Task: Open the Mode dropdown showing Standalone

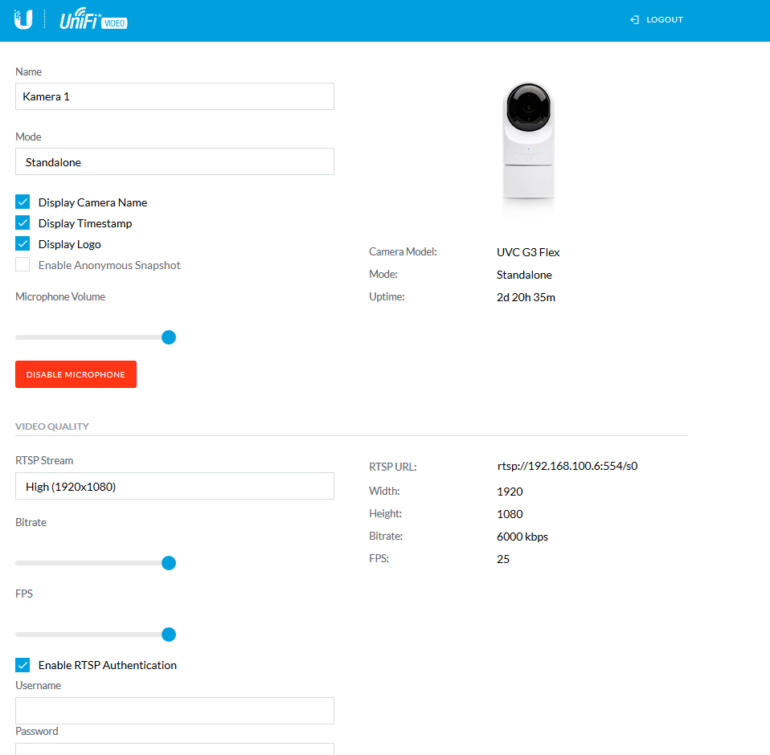Action: pyautogui.click(x=174, y=161)
